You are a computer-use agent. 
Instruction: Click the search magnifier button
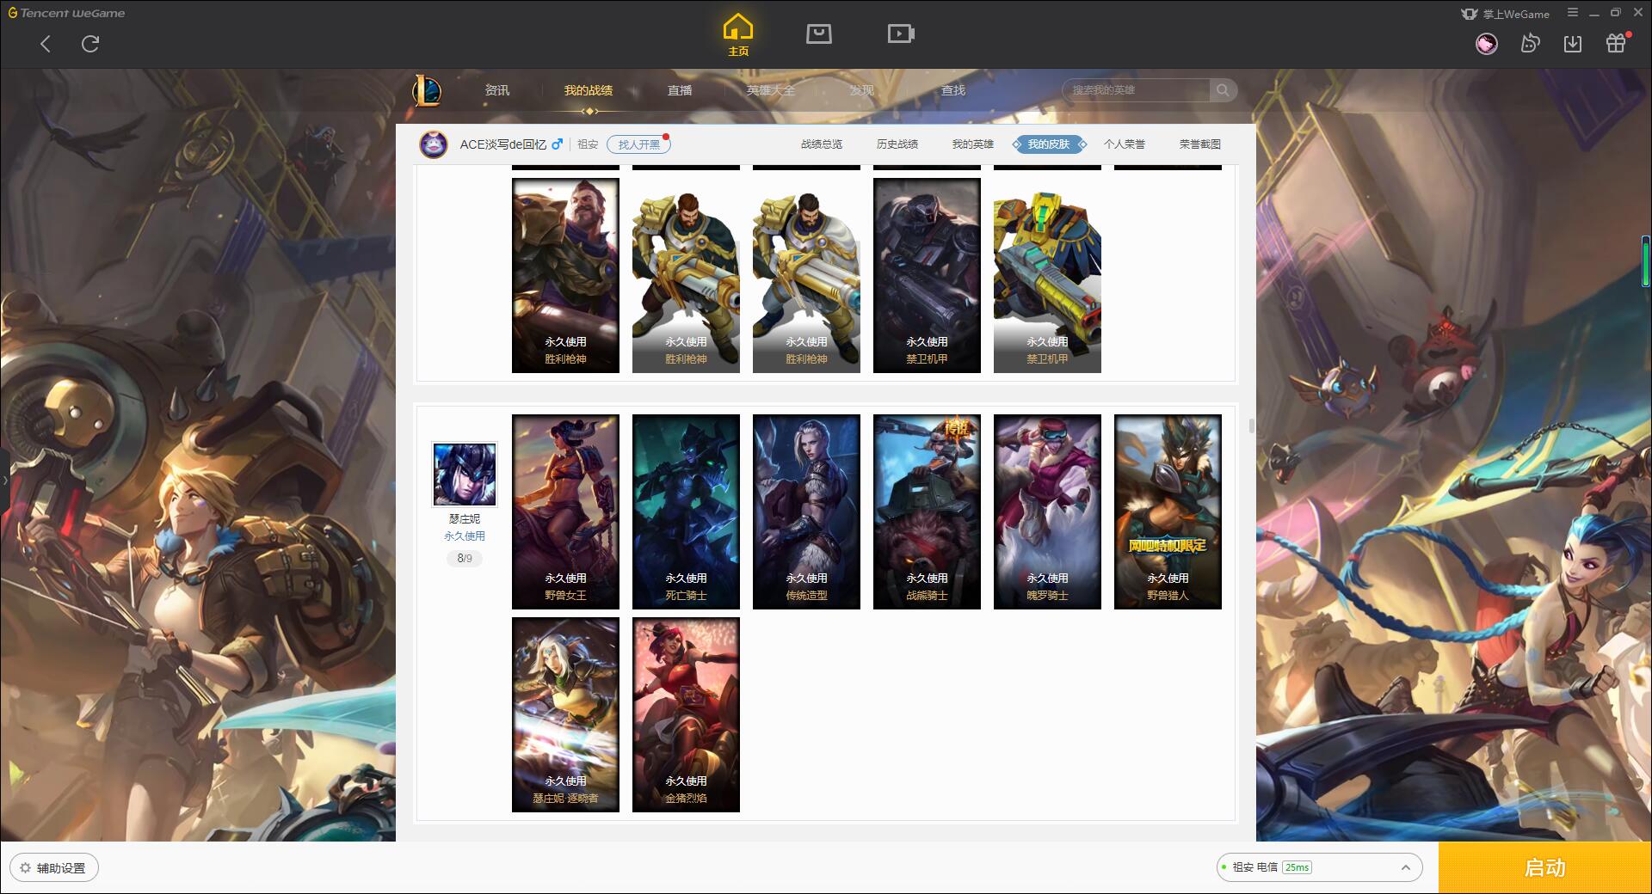pos(1223,90)
